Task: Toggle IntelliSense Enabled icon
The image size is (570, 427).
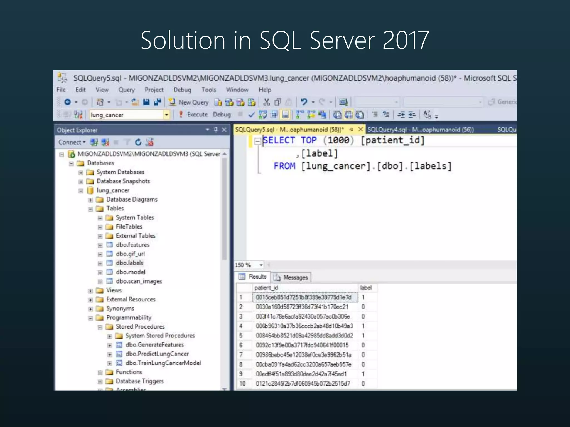Action: [285, 115]
